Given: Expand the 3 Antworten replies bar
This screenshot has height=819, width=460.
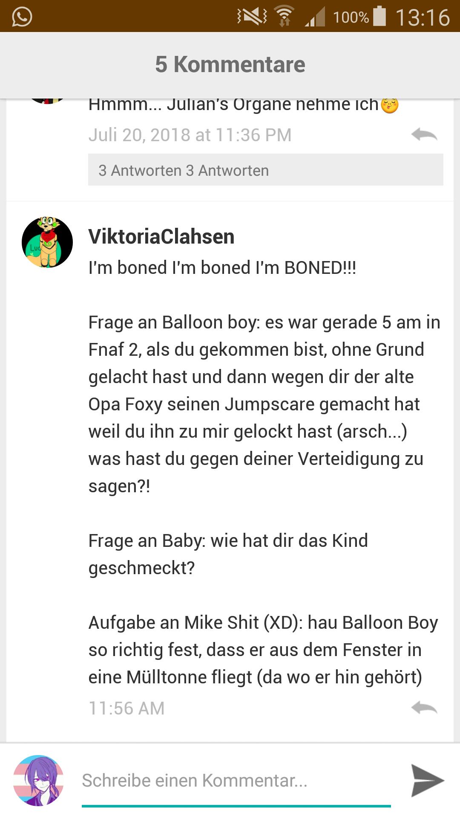Looking at the screenshot, I should 265,170.
